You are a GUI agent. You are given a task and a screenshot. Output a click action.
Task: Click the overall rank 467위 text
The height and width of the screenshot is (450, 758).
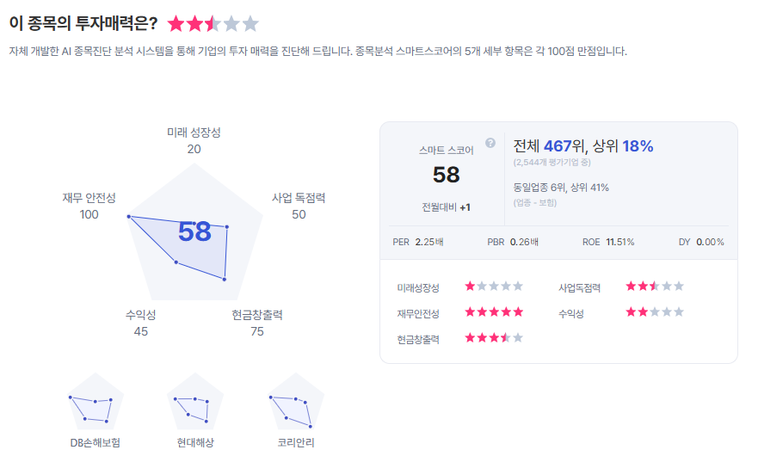(564, 145)
